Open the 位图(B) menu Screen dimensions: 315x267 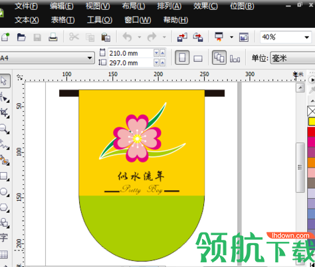tap(242, 7)
